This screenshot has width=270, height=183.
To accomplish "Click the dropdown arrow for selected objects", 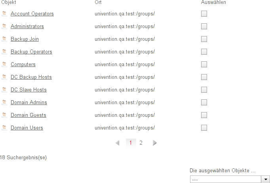I will click(x=266, y=179).
